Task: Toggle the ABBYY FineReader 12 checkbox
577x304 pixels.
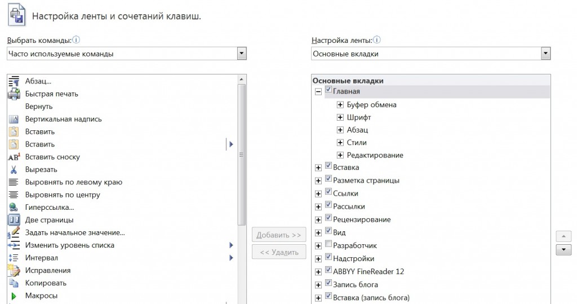Action: tap(329, 270)
